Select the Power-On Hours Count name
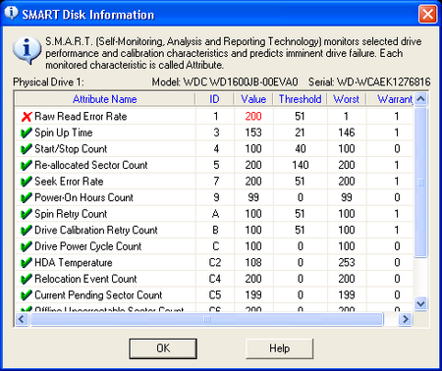Screen dimensions: 442x371 (x=83, y=198)
